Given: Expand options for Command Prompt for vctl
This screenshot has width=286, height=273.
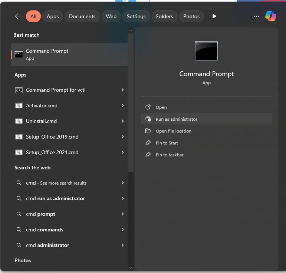Looking at the screenshot, I should point(122,90).
